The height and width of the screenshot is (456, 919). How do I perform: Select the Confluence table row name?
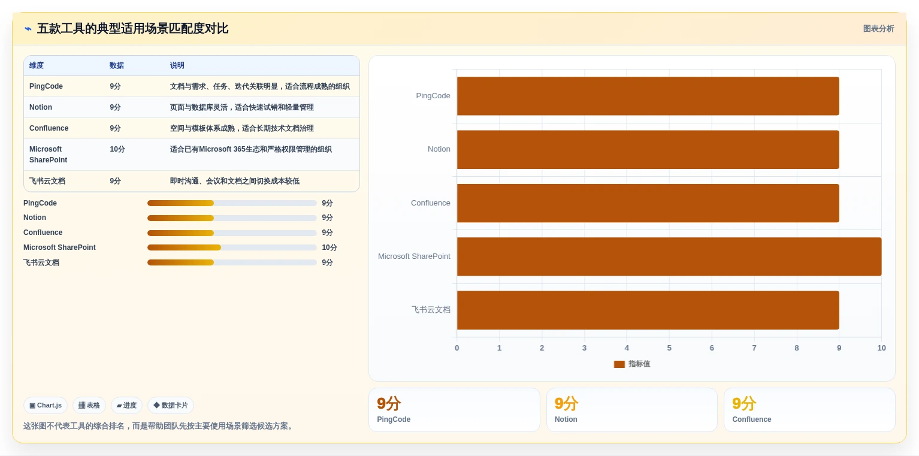(x=49, y=128)
